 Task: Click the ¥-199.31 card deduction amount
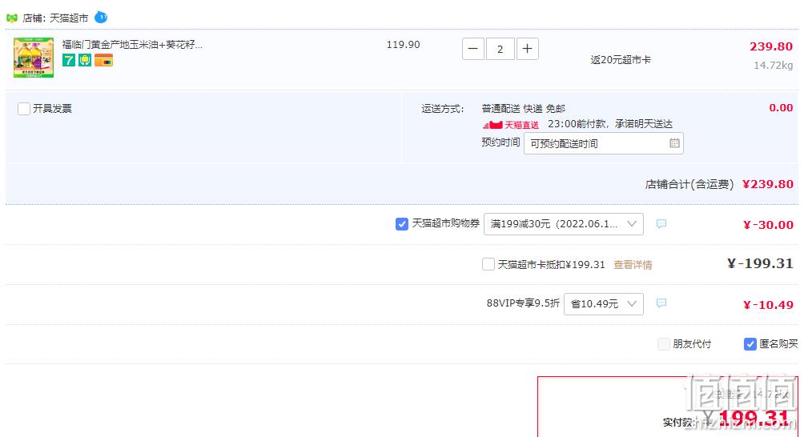(x=760, y=263)
